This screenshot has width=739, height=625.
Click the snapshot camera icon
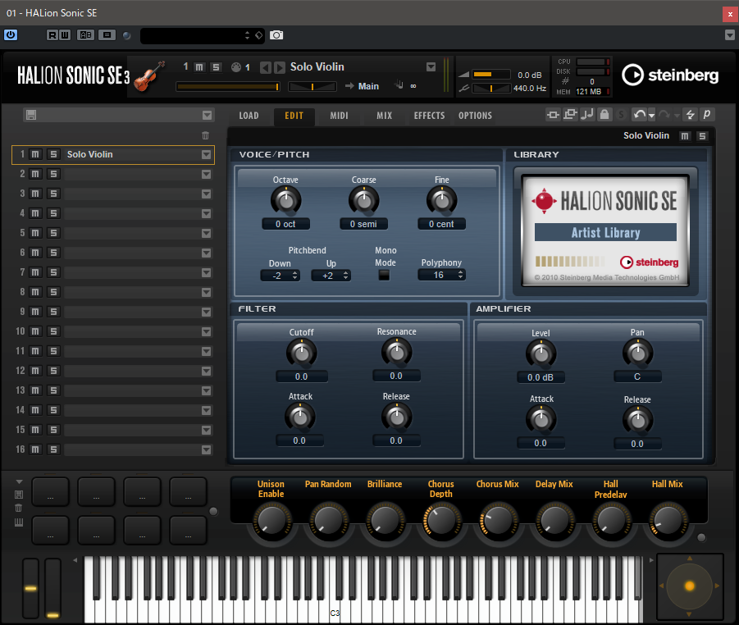276,35
